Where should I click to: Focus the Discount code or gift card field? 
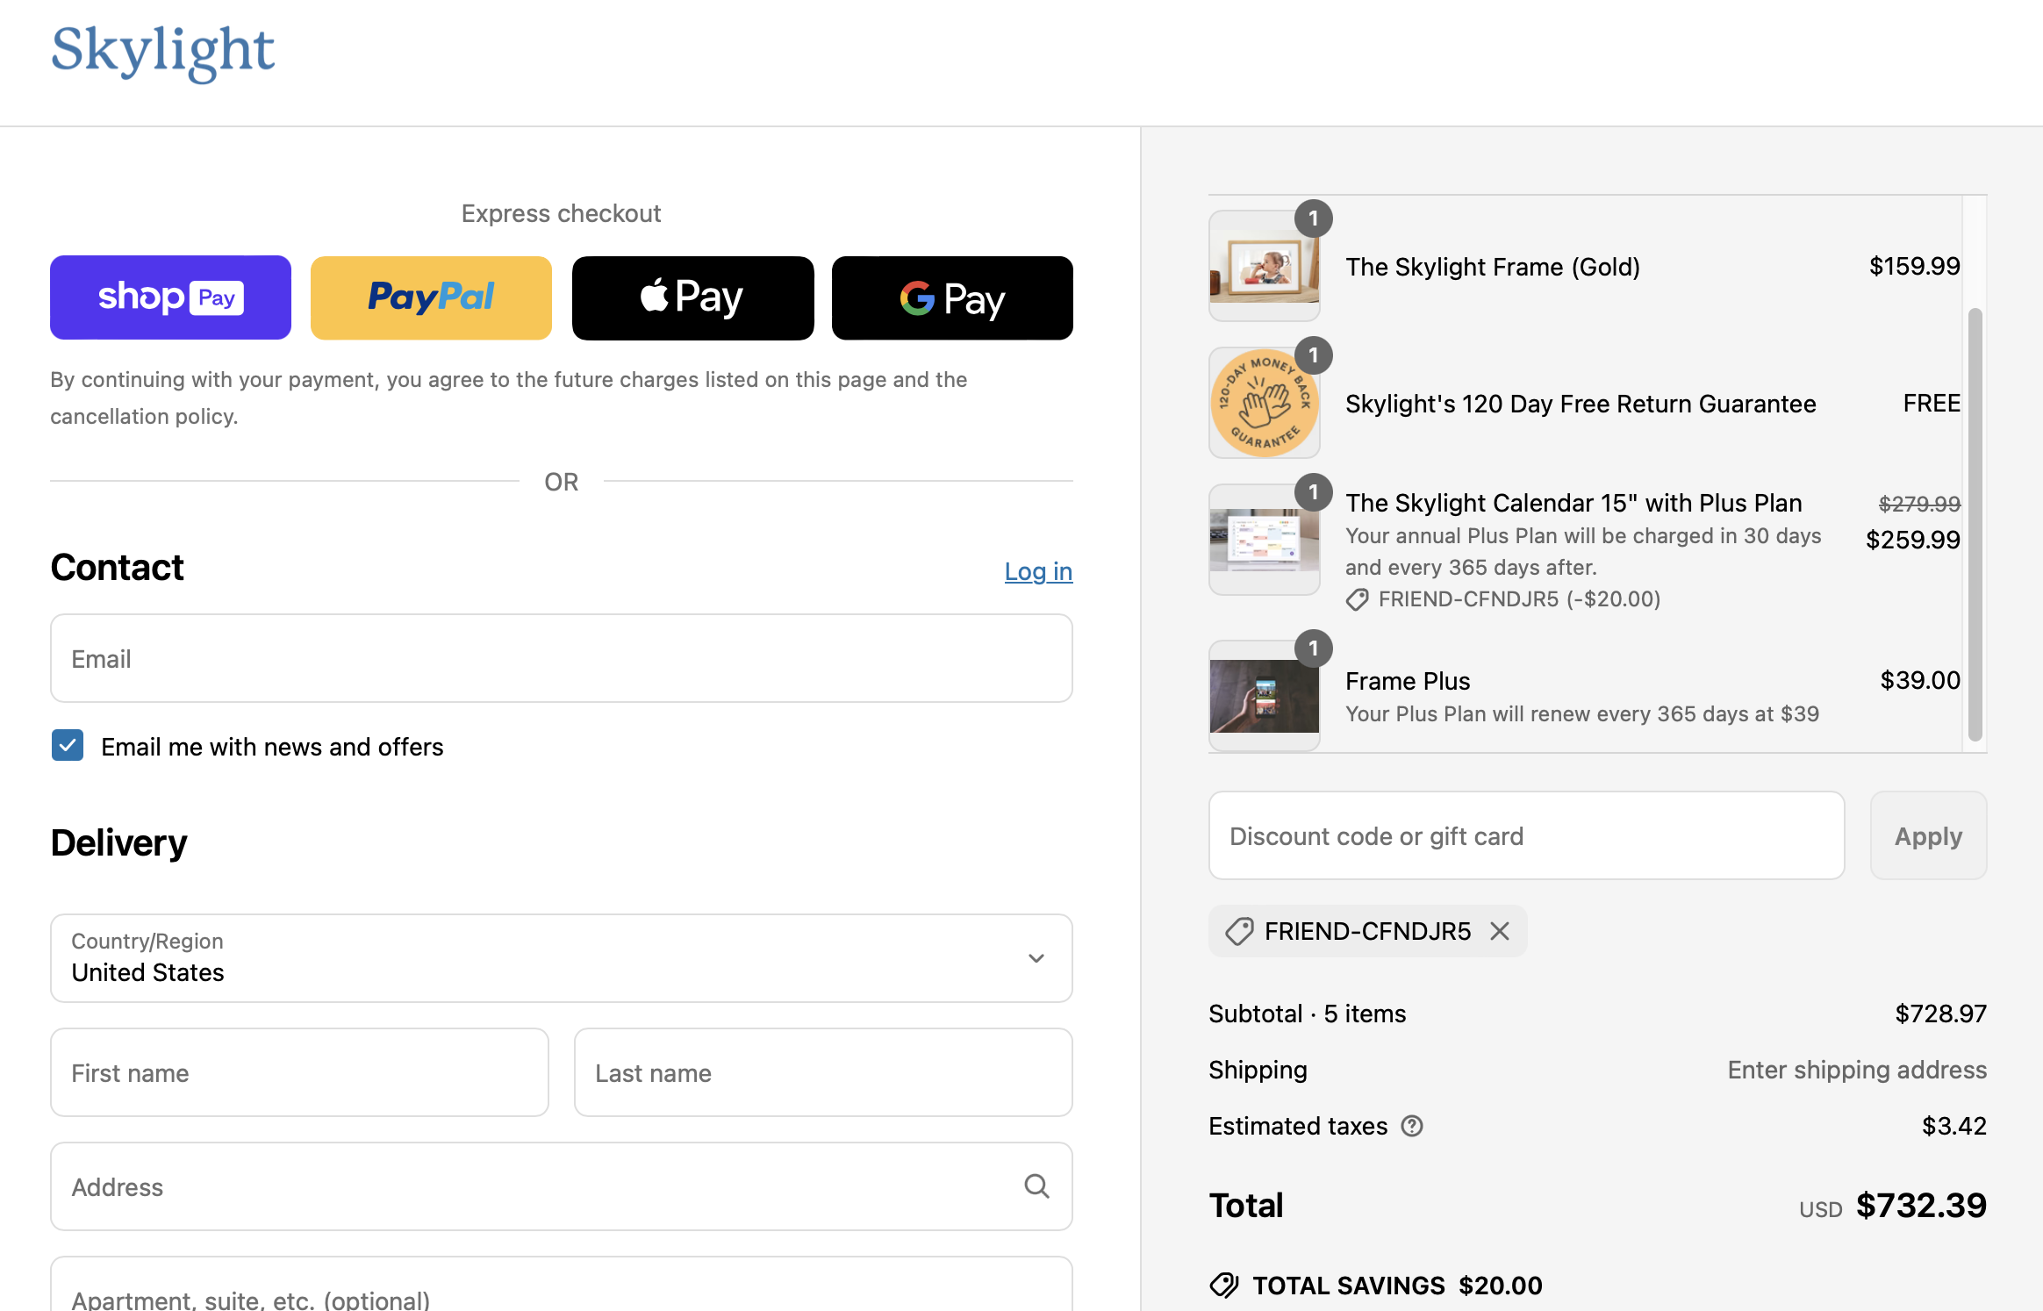point(1526,835)
